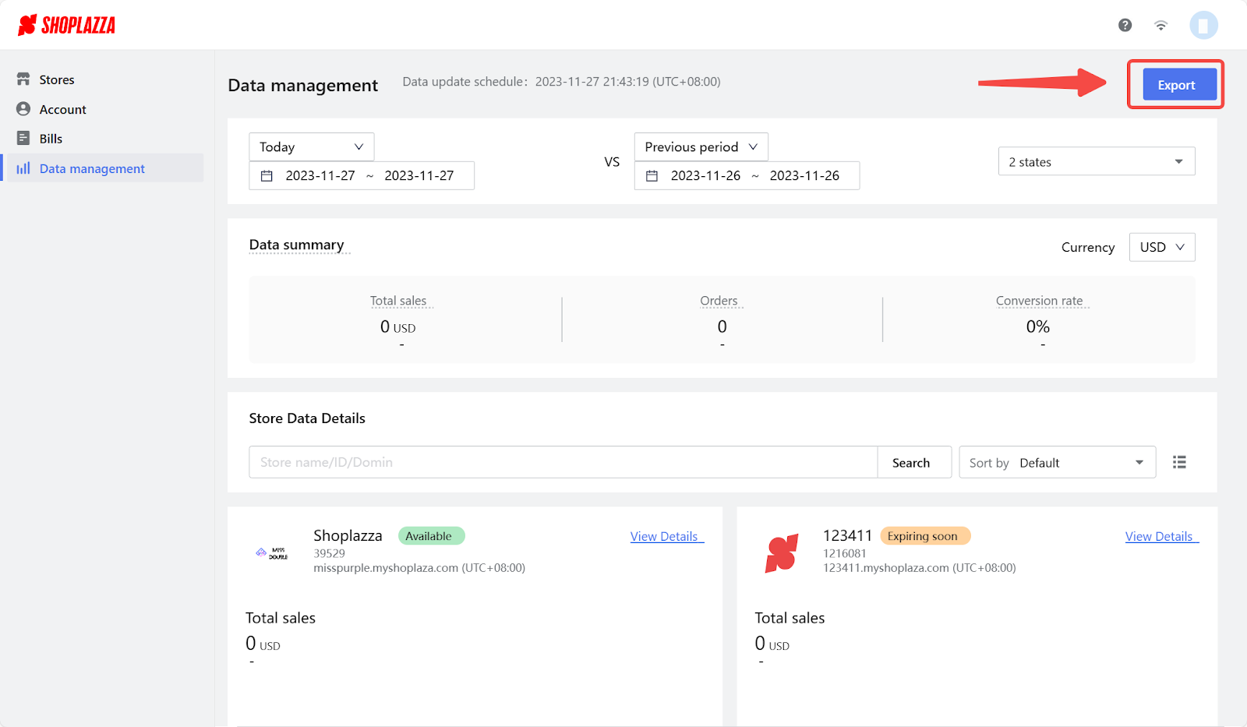Expand the 2 states dropdown
The height and width of the screenshot is (727, 1247).
tap(1097, 161)
